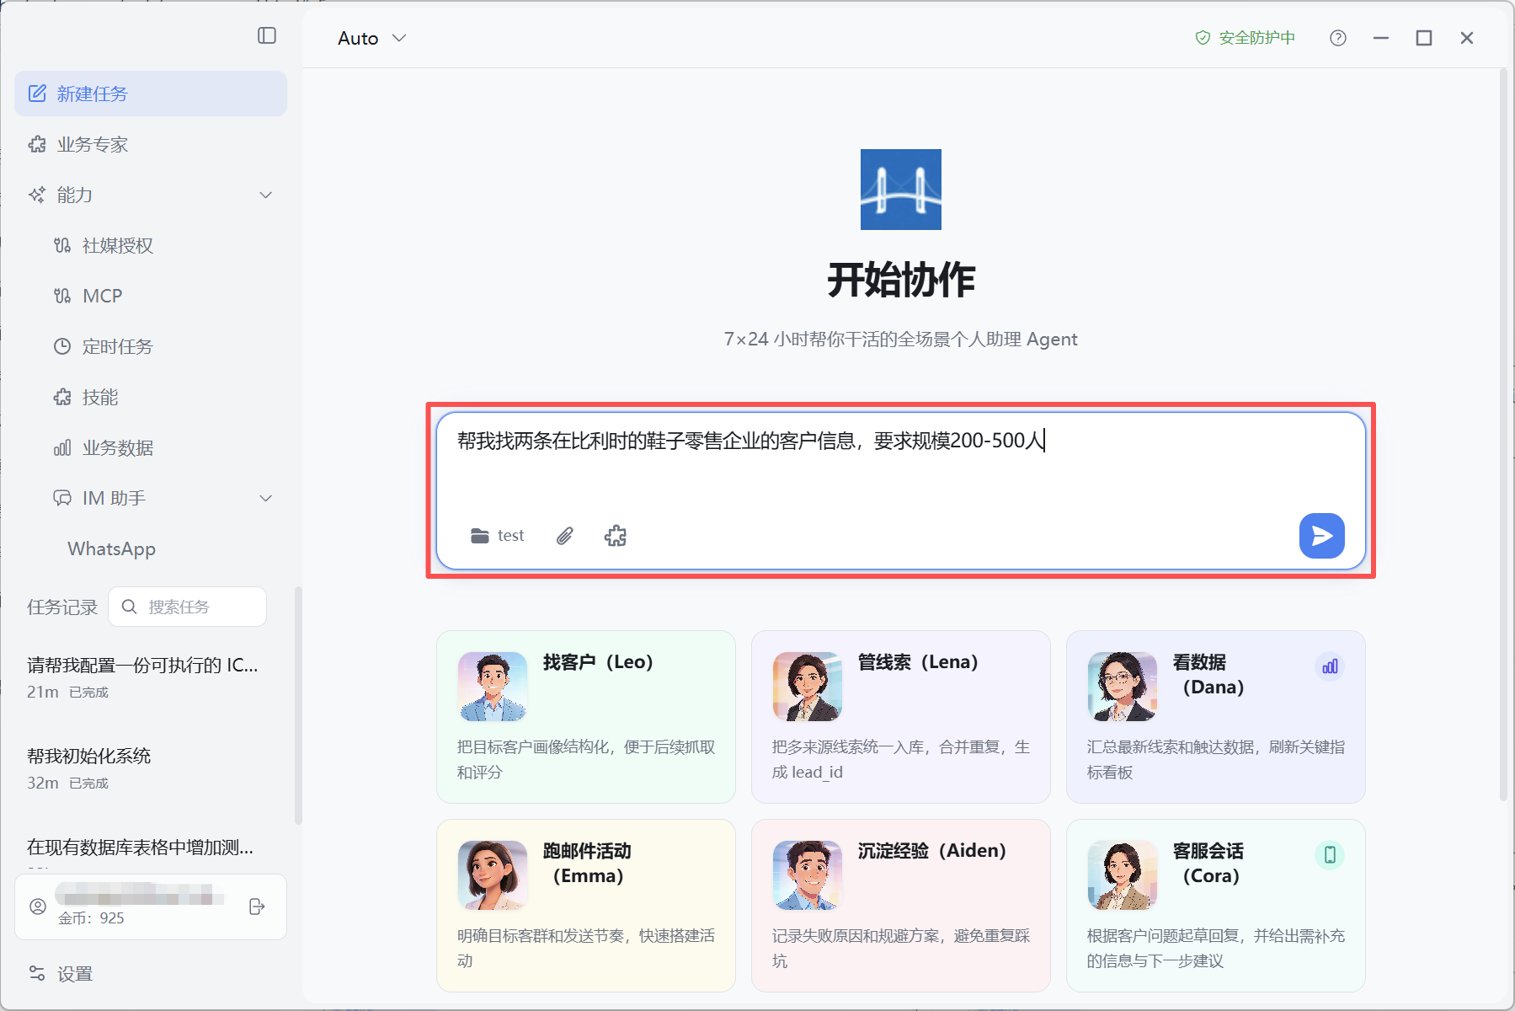The image size is (1515, 1011).
Task: Choose the 跑邮件活动 (Emma) expert card
Action: point(586,906)
